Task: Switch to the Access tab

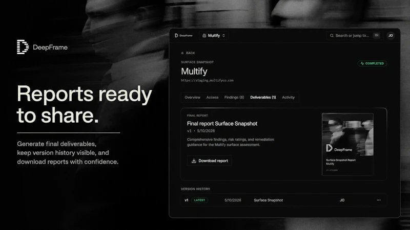Action: pos(212,97)
